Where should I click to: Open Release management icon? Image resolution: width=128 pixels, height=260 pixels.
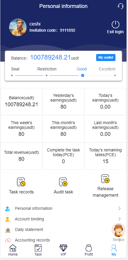[105, 179]
